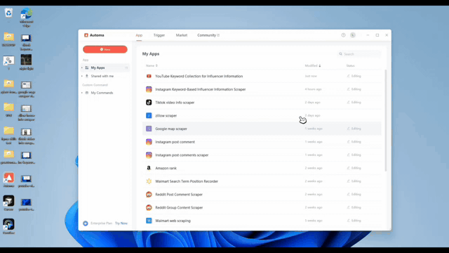Click Editing status on YouTube Keyword row

[354, 76]
